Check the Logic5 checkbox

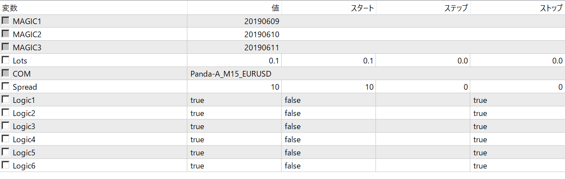tap(6, 152)
